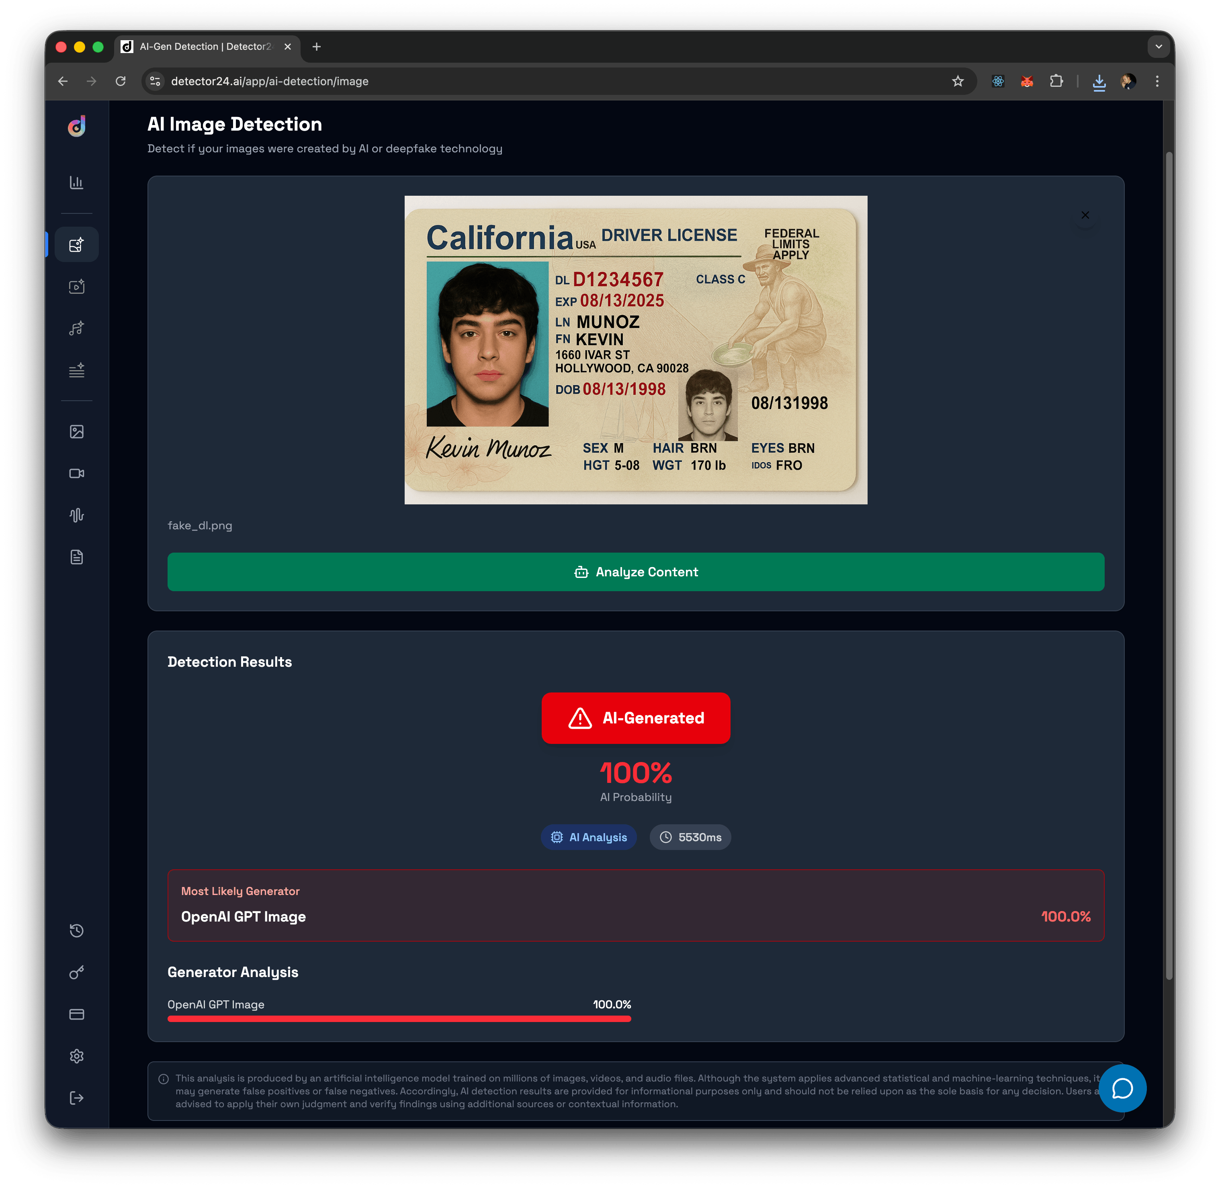The width and height of the screenshot is (1220, 1188).
Task: Click the billing credit card sidebar icon
Action: [76, 1014]
